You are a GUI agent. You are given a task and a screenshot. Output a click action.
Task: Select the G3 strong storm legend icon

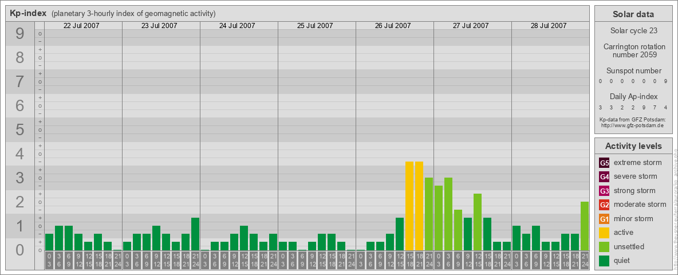604,191
